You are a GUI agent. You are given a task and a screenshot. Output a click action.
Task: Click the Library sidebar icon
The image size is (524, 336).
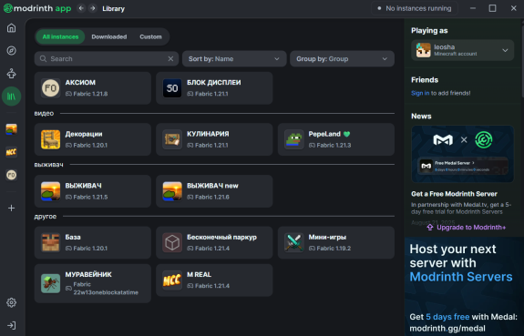pos(11,97)
